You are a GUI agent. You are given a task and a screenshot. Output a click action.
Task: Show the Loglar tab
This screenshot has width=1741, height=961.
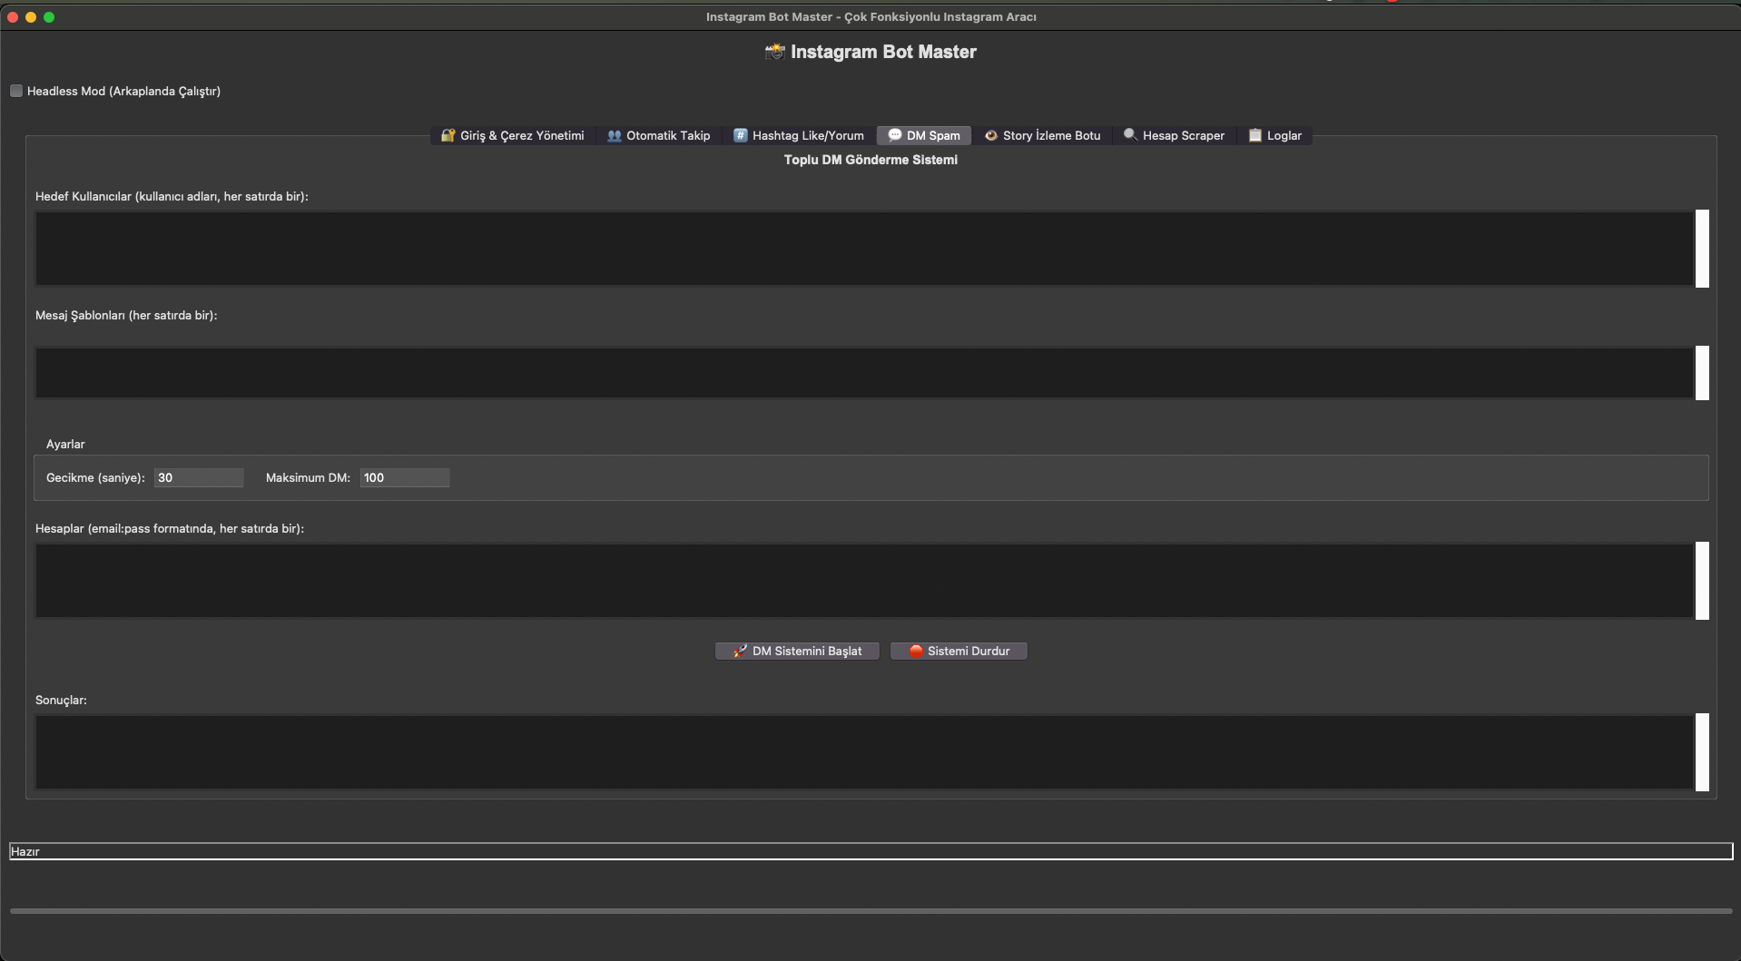pos(1274,135)
